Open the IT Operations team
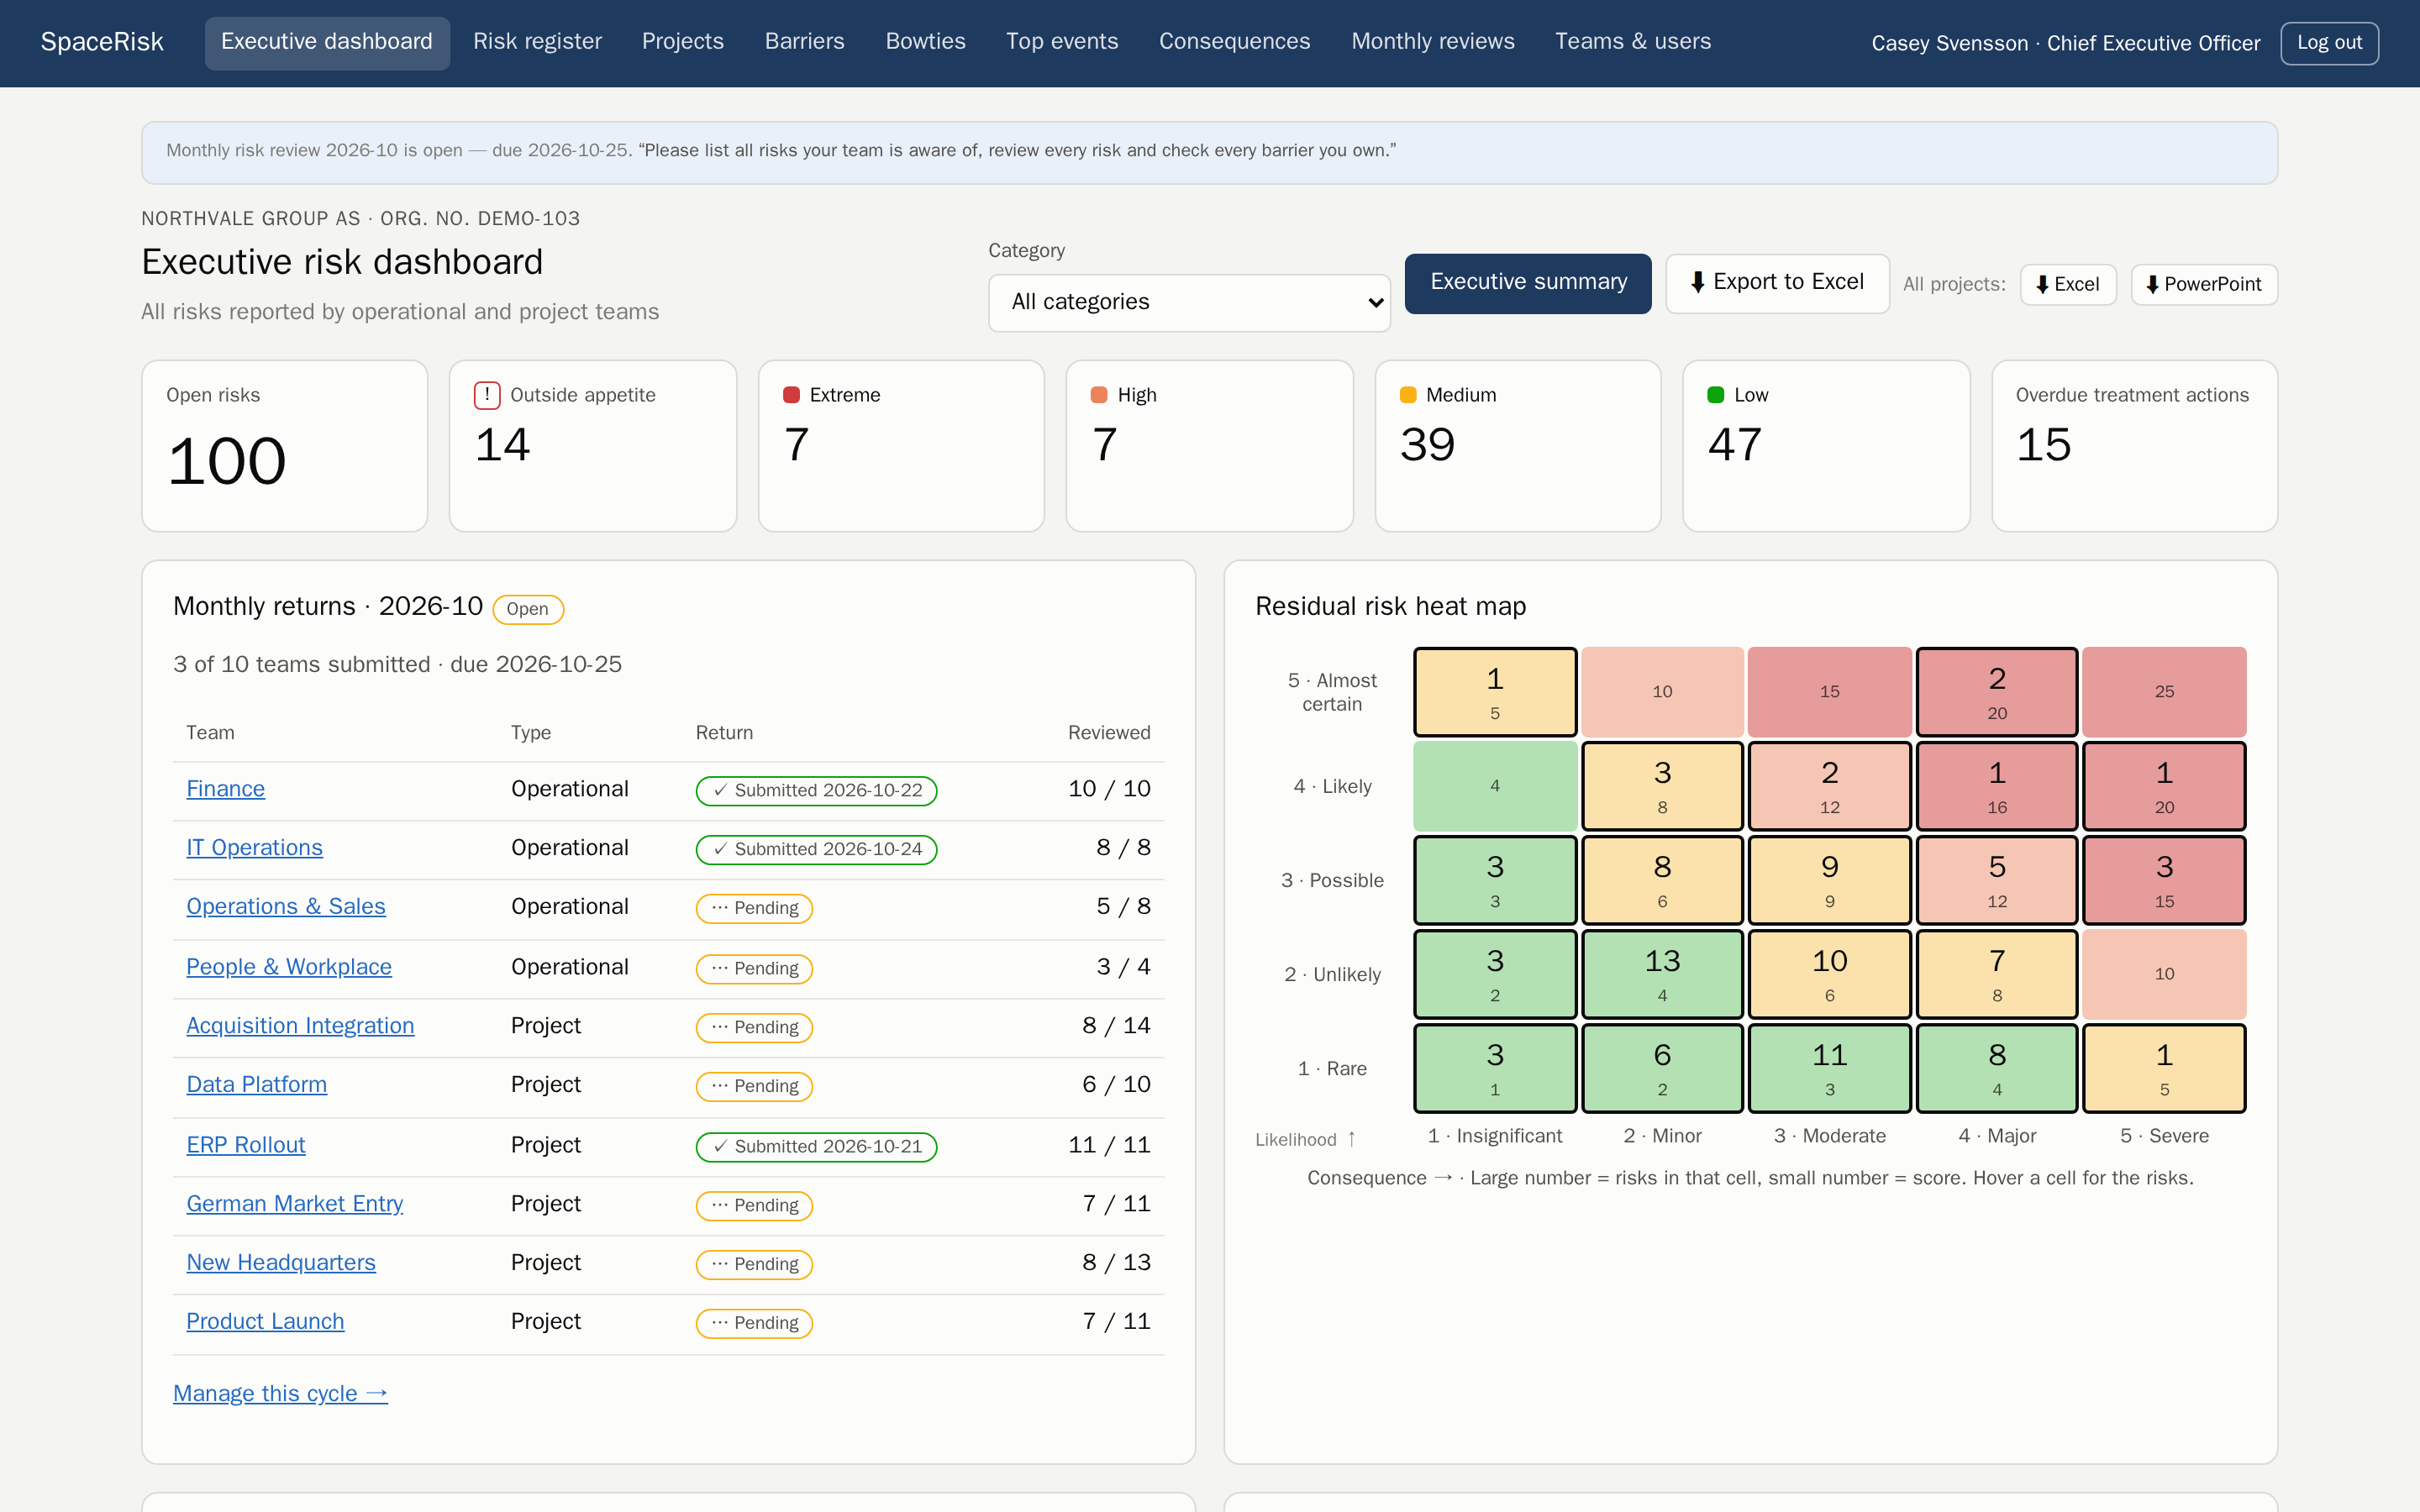The image size is (2420, 1512). (254, 848)
